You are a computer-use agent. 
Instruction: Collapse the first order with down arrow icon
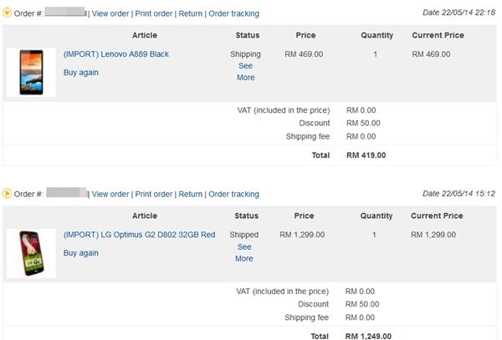[x=8, y=13]
